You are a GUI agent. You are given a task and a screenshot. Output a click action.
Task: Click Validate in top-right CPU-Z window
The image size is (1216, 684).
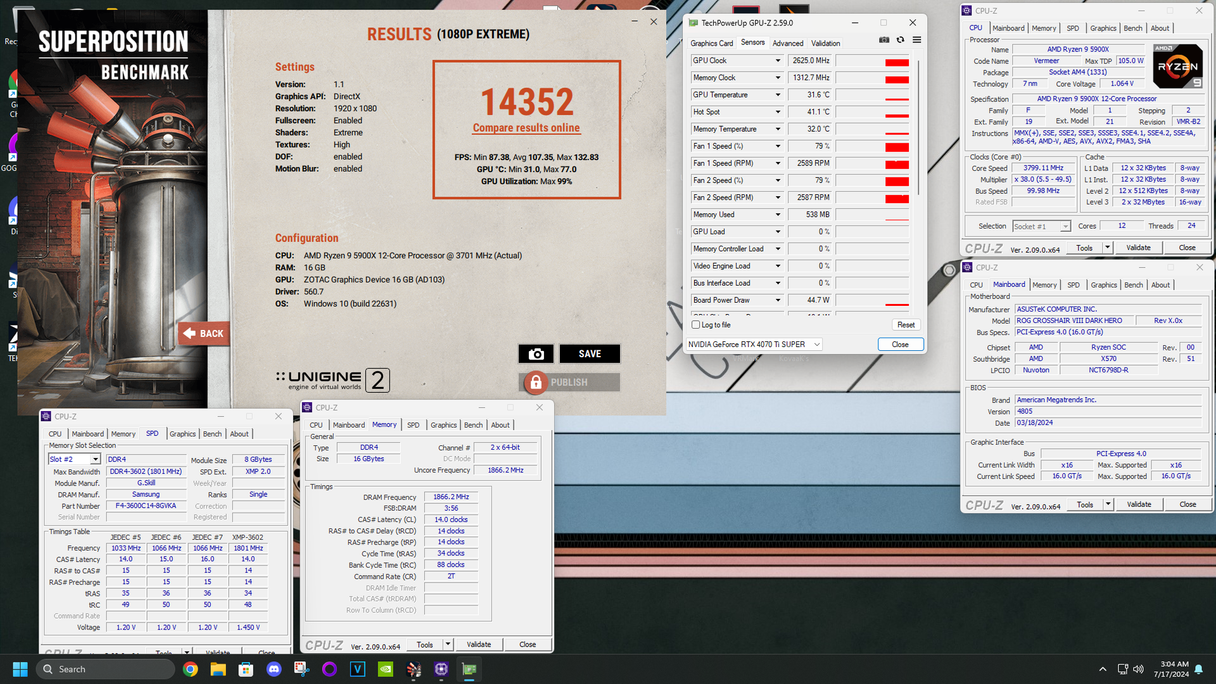(1138, 248)
